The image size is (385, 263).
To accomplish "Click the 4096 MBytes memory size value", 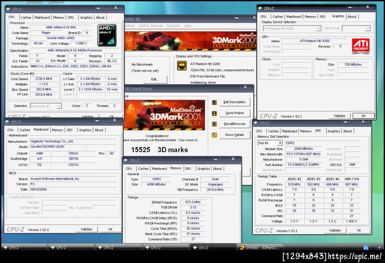I will point(157,184).
